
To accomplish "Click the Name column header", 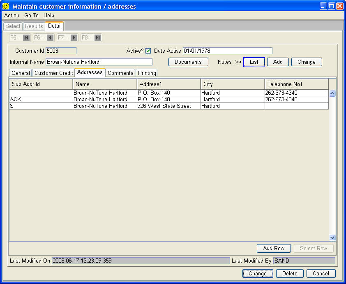I will pos(105,84).
